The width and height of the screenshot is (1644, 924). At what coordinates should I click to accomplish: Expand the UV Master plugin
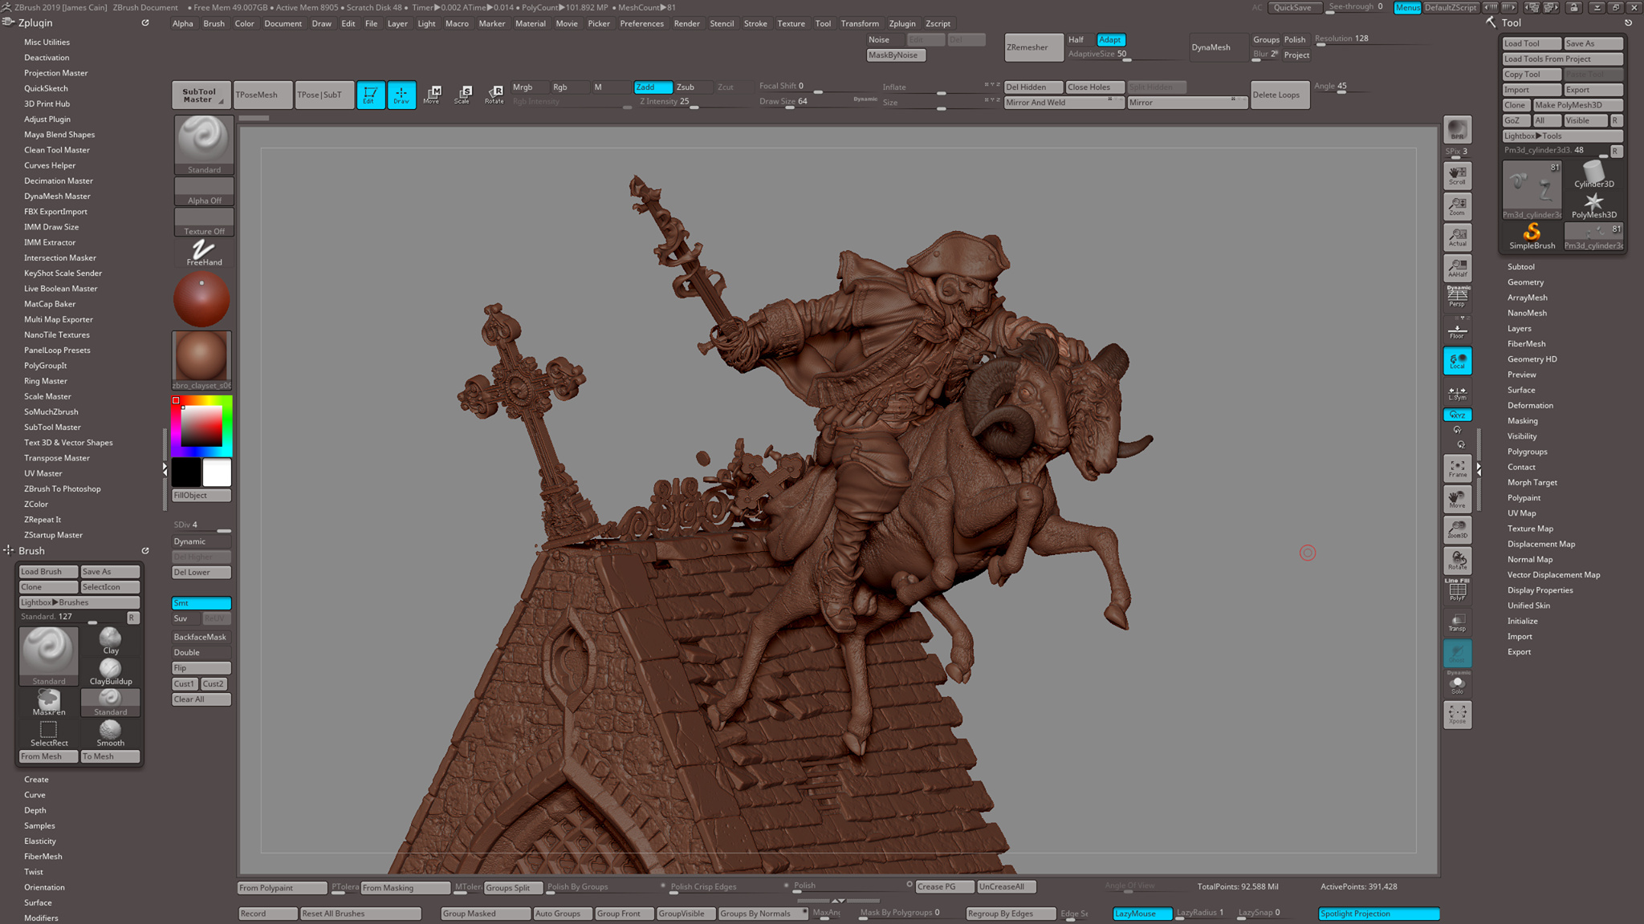tap(43, 473)
